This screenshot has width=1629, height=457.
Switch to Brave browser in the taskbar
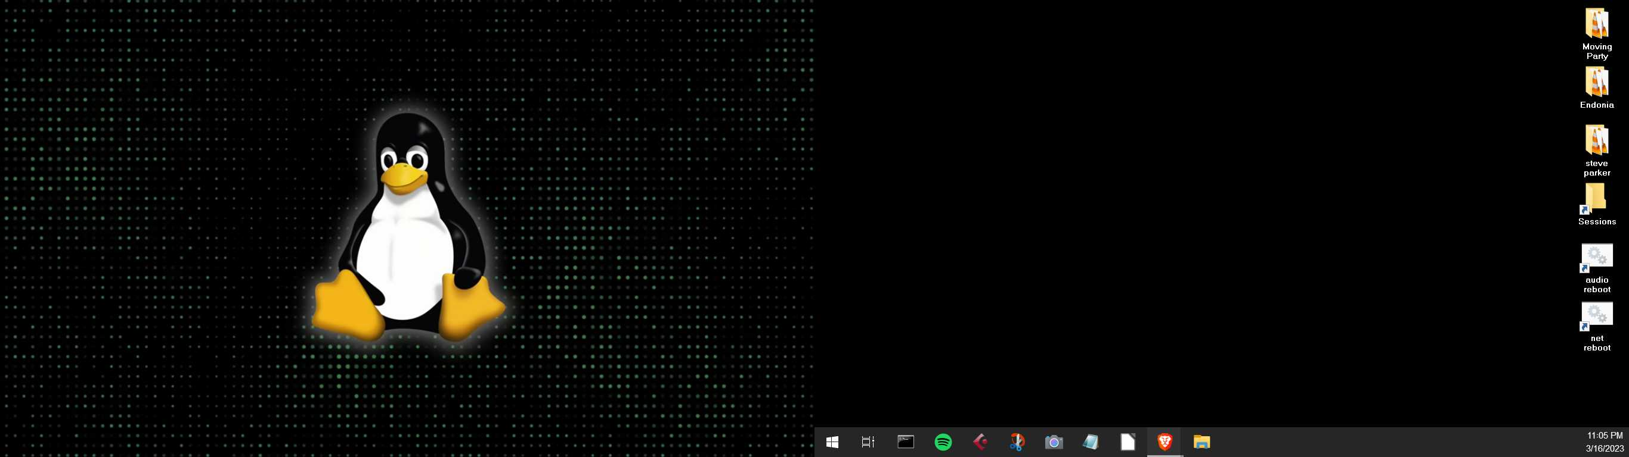(1165, 443)
